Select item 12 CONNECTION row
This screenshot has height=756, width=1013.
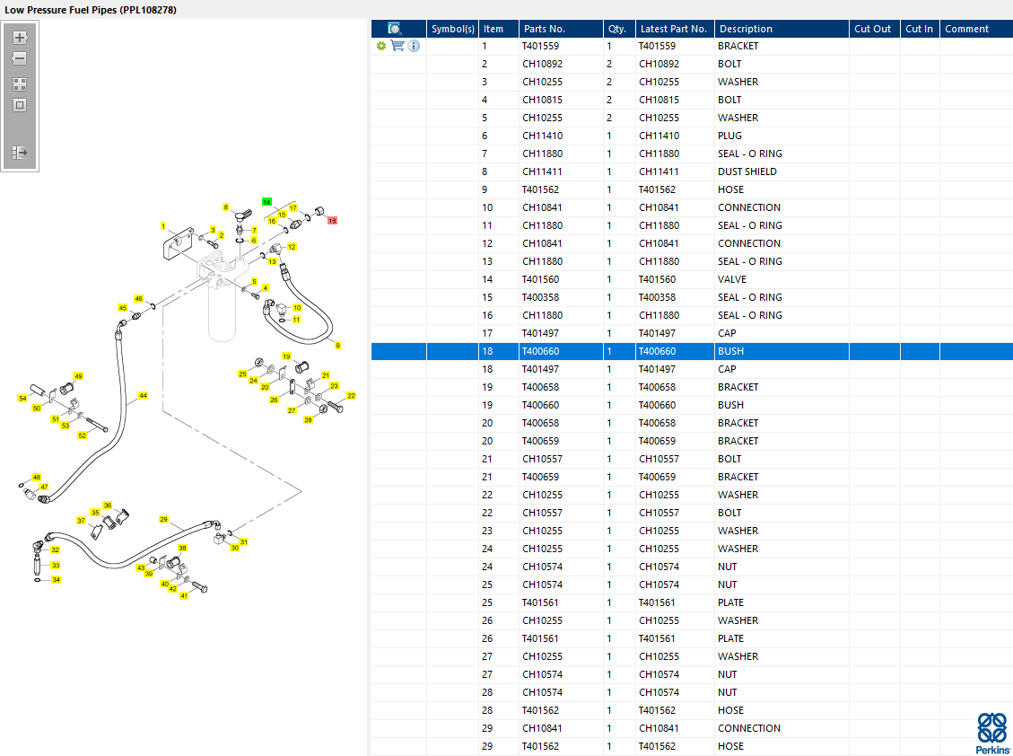point(692,243)
